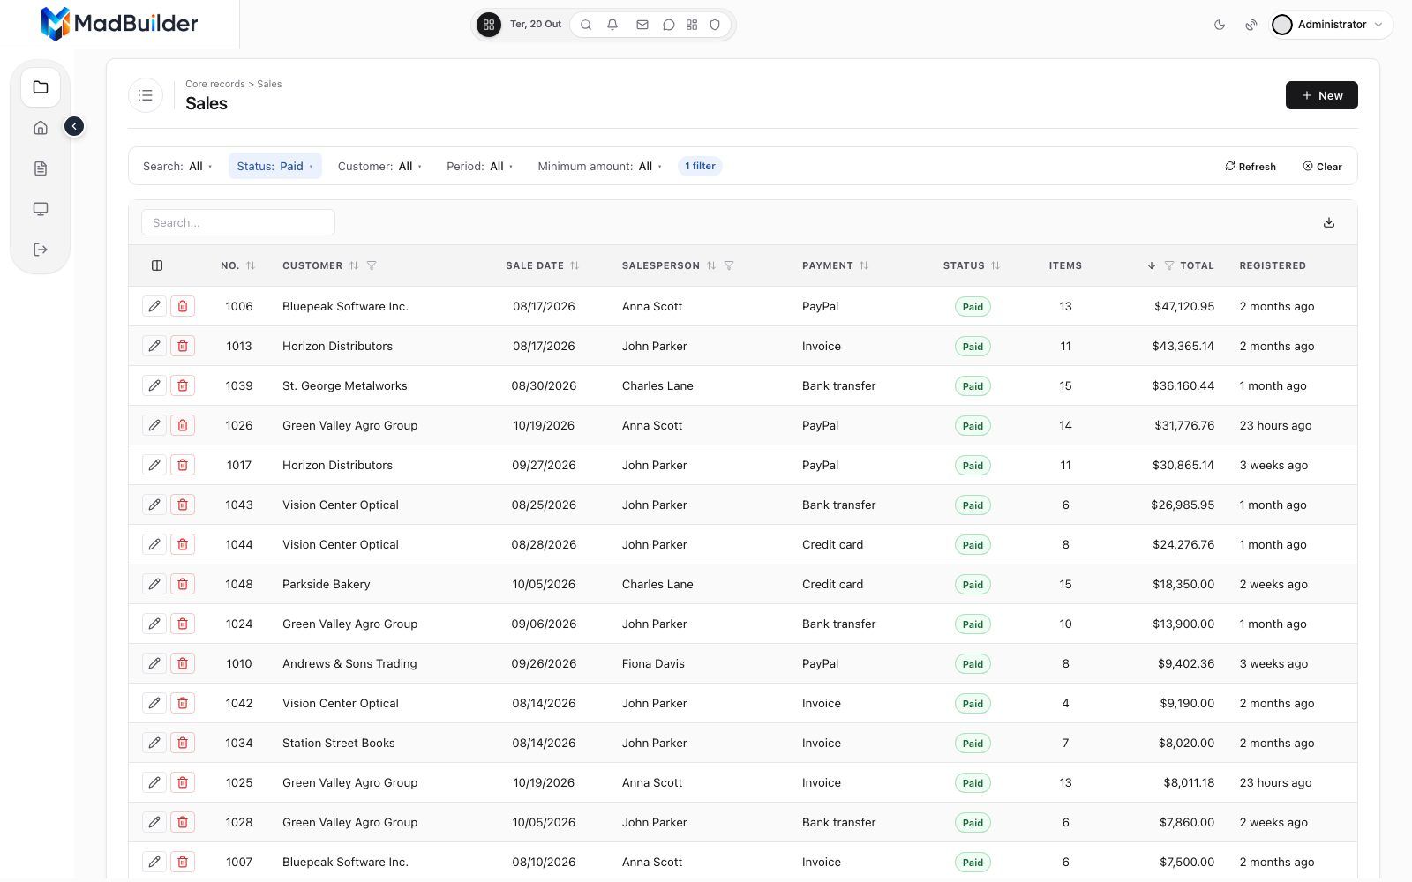Open the document icon in sidebar
1412x882 pixels.
[41, 168]
